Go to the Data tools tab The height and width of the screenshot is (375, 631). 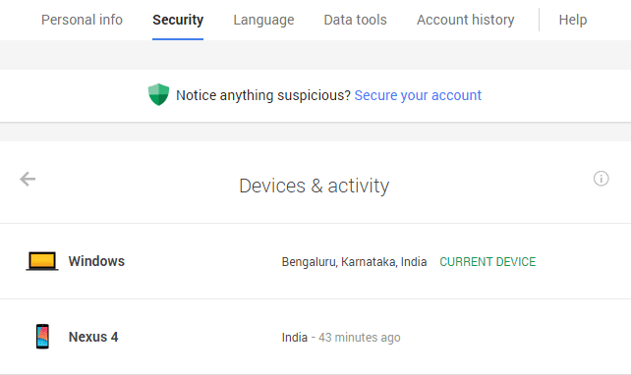click(355, 20)
